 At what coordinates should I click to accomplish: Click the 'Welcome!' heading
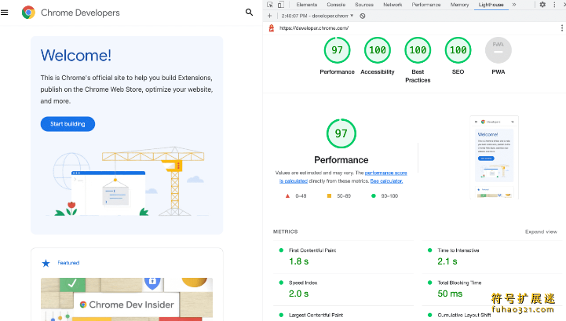click(x=76, y=55)
